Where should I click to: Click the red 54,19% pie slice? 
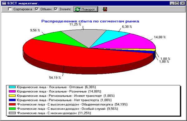click(x=74, y=56)
